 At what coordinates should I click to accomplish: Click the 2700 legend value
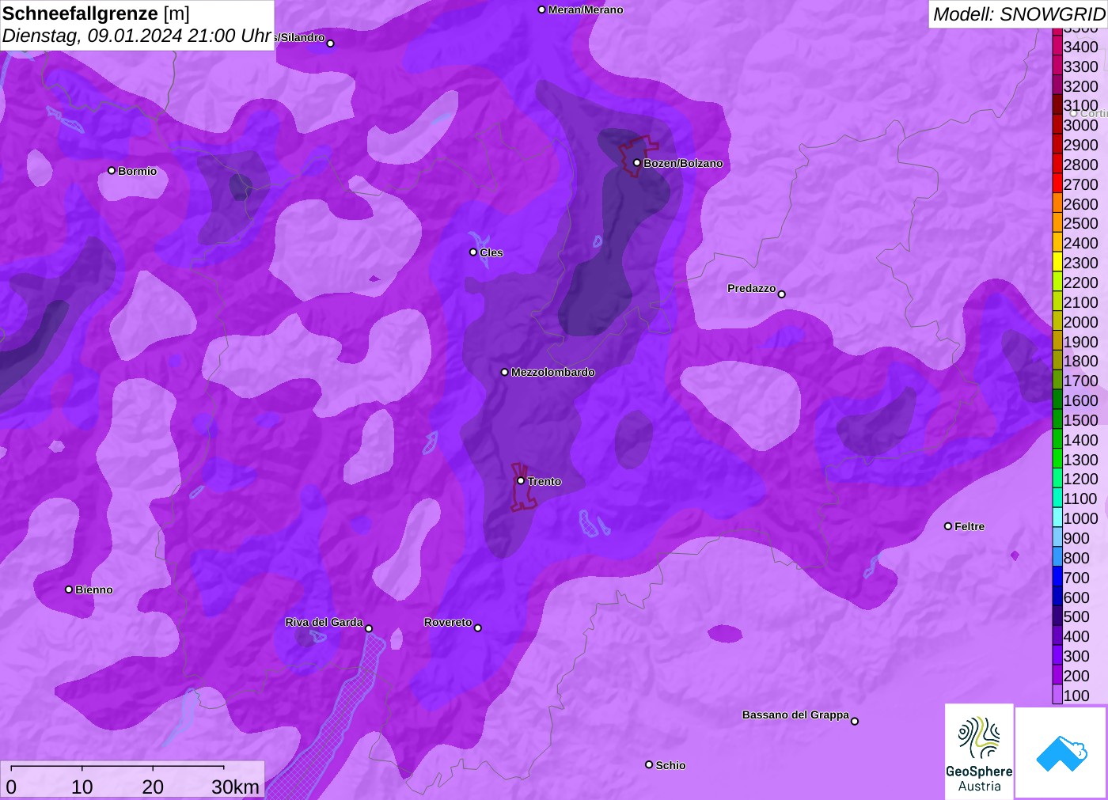[1081, 184]
